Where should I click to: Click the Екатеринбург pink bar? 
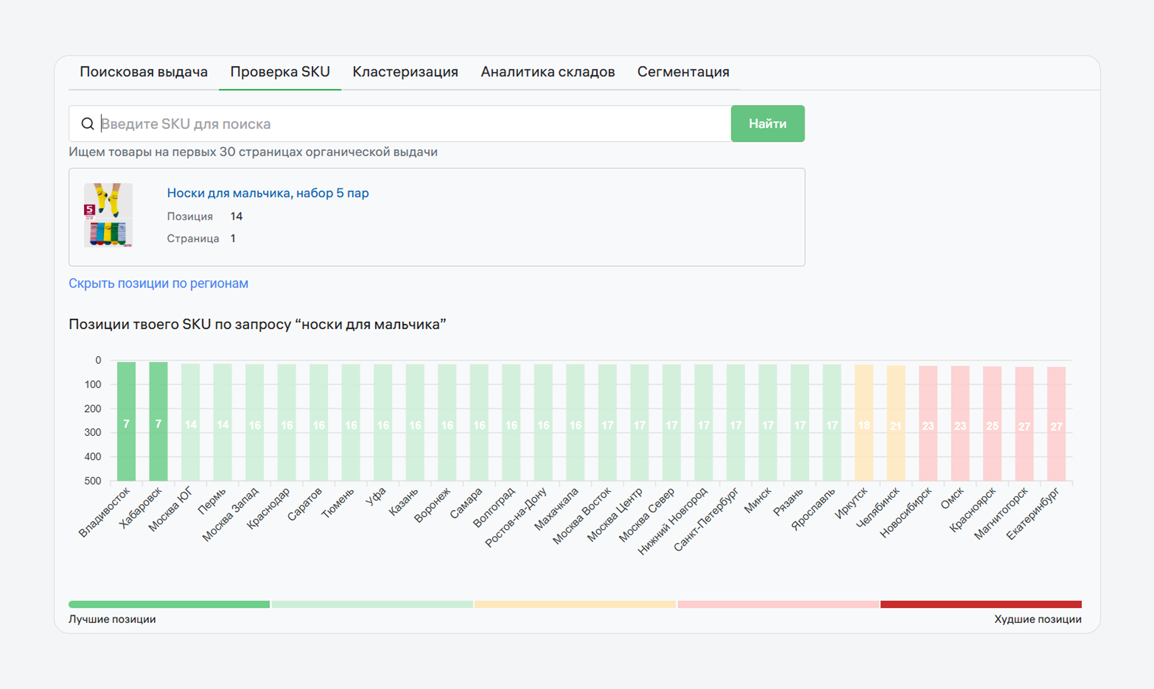[x=1056, y=423]
